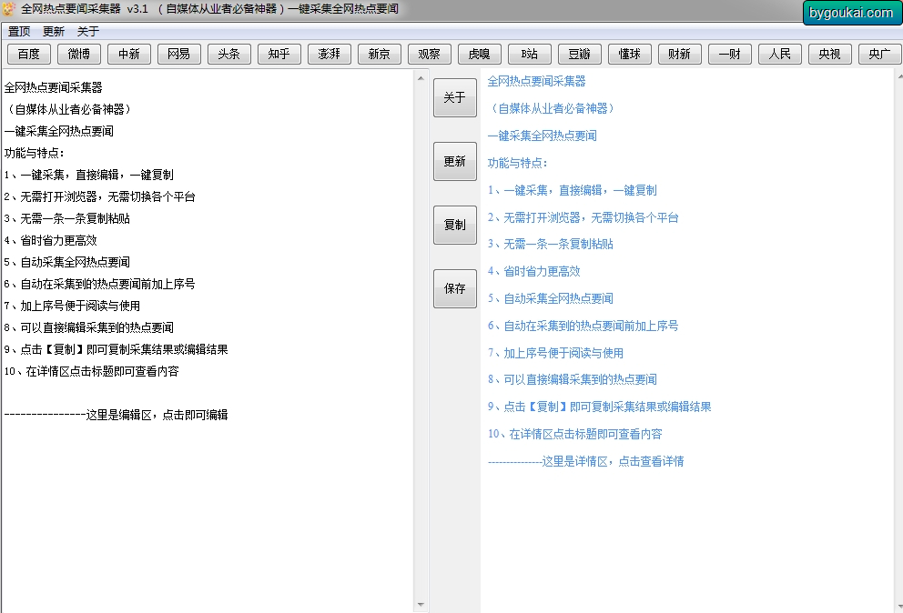Screen dimensions: 903x613
Task: Click black line '7、加上序号便于阅读与使用'
Action: click(72, 306)
